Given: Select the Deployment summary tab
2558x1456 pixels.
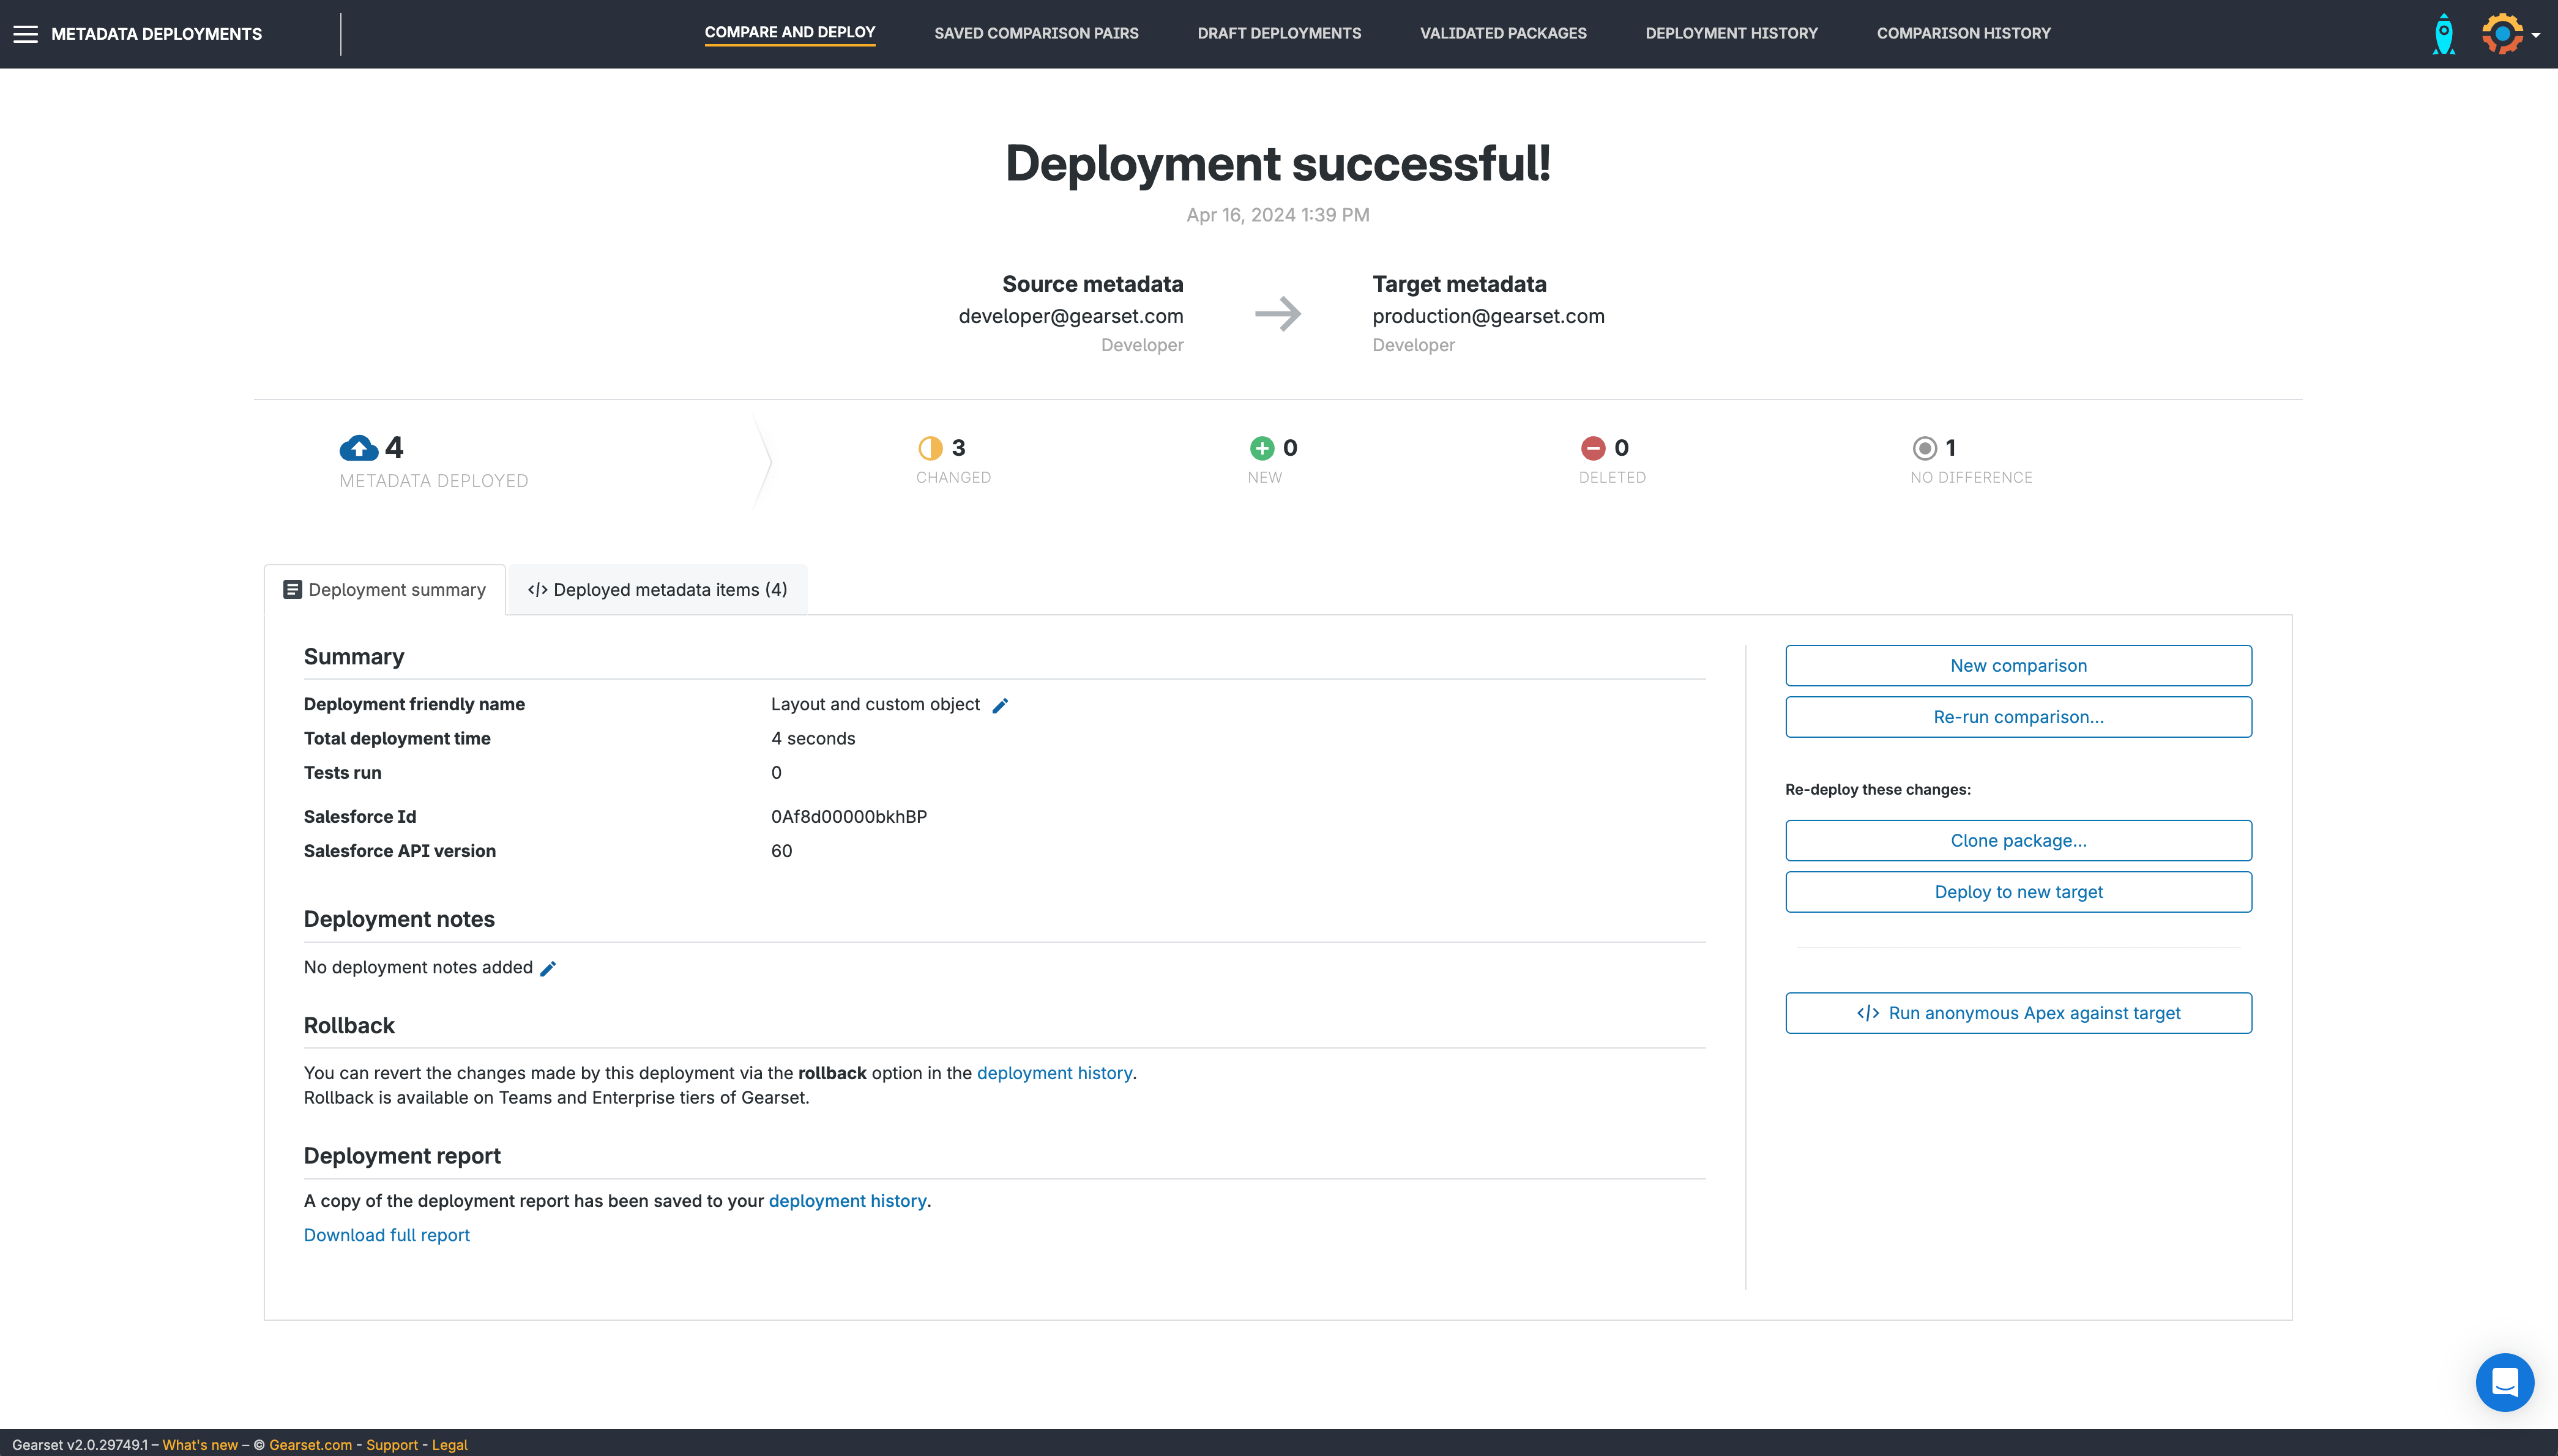Looking at the screenshot, I should [385, 590].
